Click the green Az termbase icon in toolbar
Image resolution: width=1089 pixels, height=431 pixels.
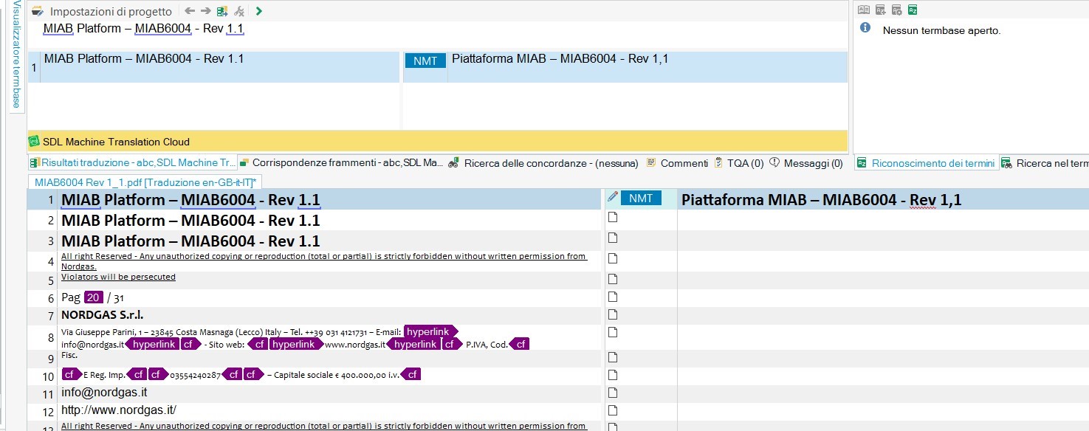tap(913, 10)
